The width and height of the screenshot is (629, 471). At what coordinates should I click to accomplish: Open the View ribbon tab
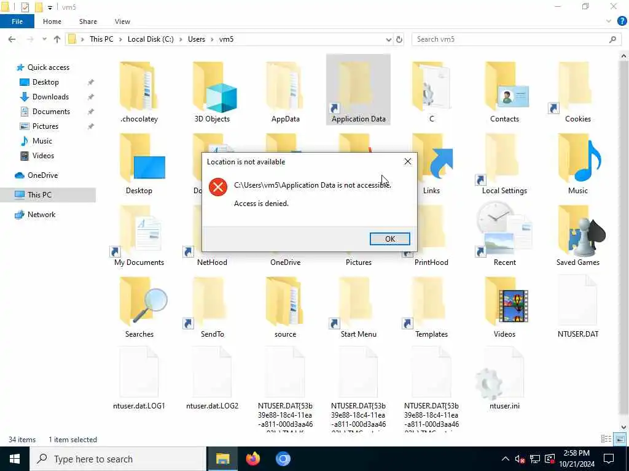(x=122, y=21)
